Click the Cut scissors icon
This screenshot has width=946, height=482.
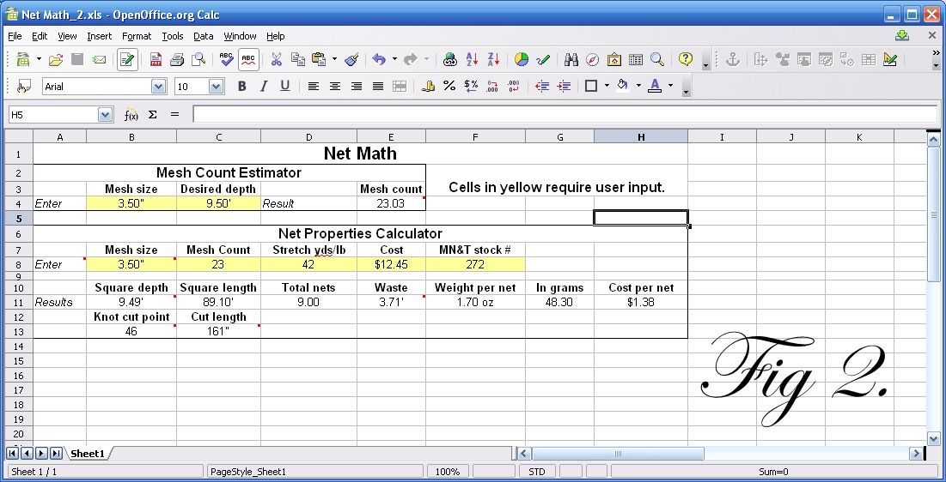(x=277, y=60)
